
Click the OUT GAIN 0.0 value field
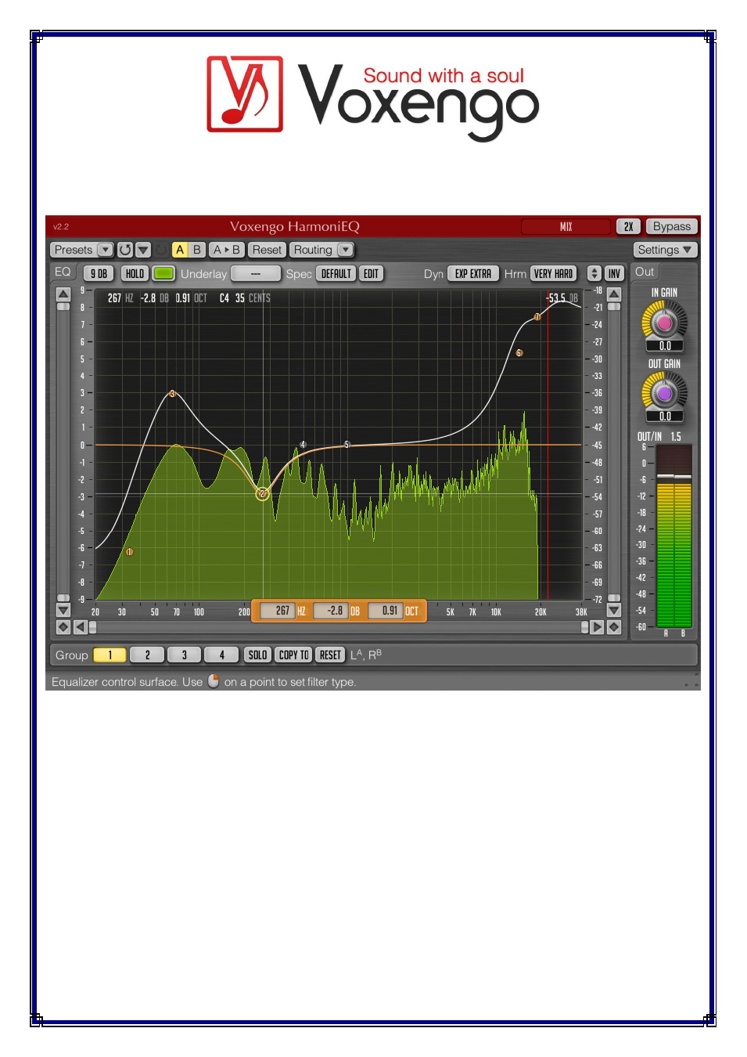tap(665, 417)
